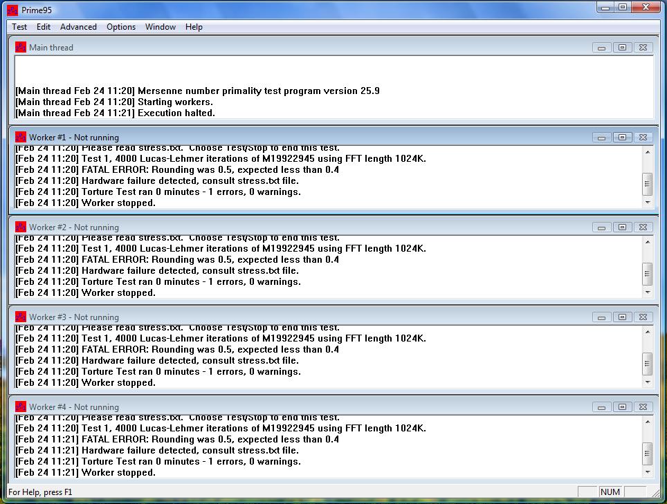667x504 pixels.
Task: Click the Prime95 icon in the title bar
Action: [x=12, y=10]
